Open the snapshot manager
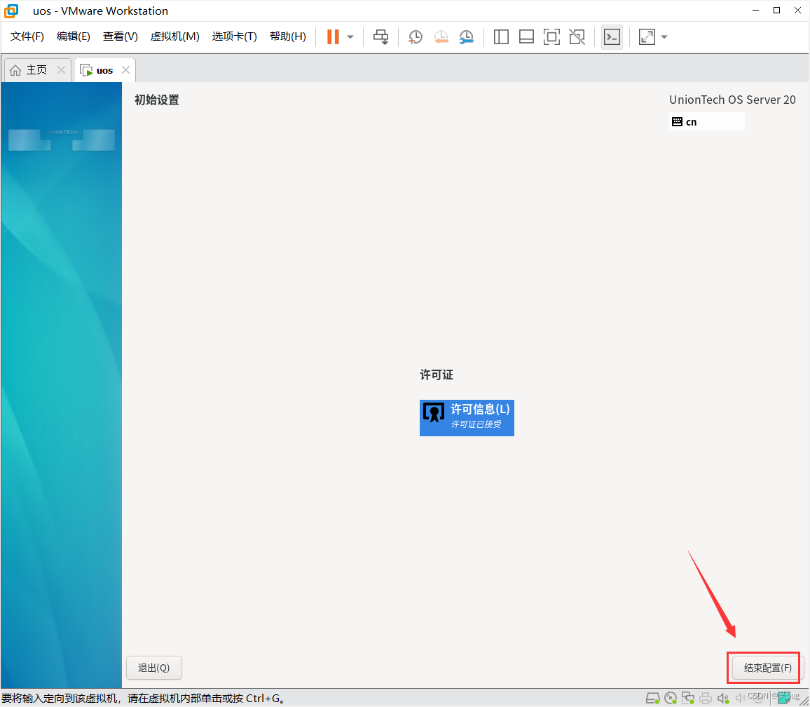Image resolution: width=810 pixels, height=707 pixels. 466,36
